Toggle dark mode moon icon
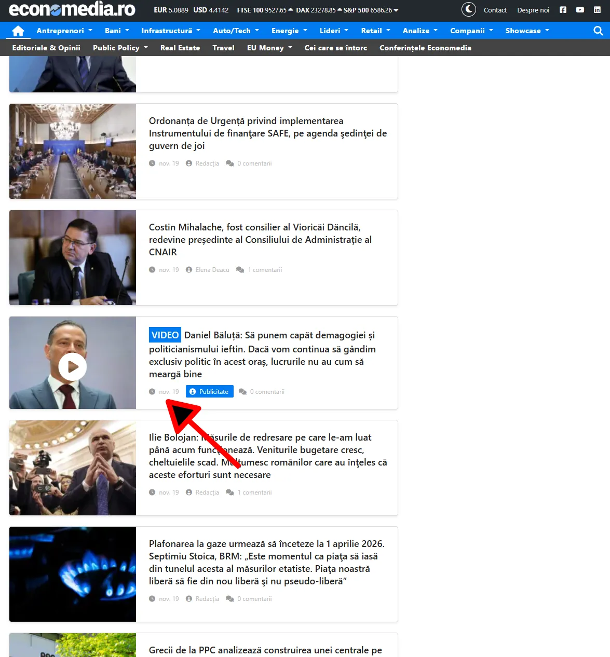The height and width of the screenshot is (657, 610). [468, 9]
